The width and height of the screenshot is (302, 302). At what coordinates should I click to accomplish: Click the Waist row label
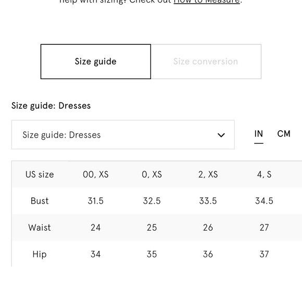pos(40,228)
